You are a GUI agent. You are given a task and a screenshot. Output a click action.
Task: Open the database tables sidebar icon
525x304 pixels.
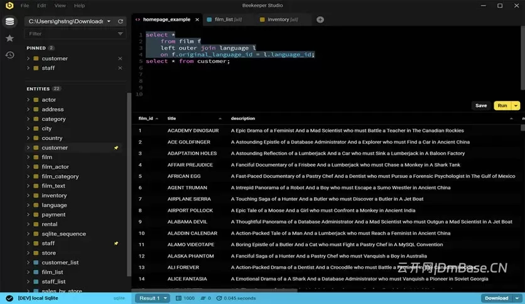pos(9,21)
